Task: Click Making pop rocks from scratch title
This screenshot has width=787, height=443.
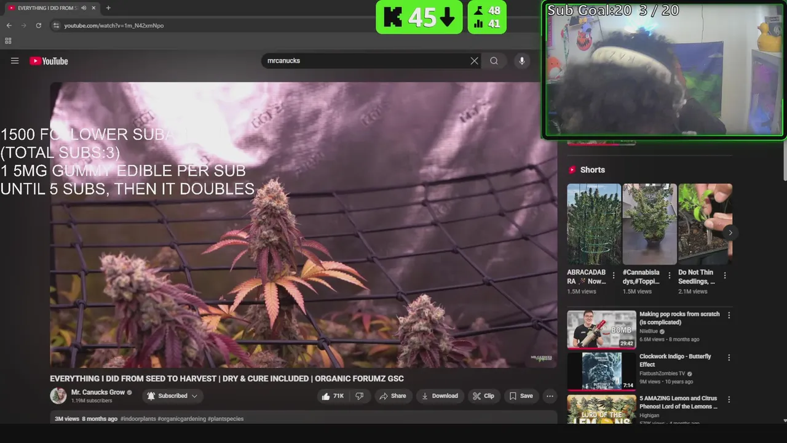Action: [x=679, y=318]
